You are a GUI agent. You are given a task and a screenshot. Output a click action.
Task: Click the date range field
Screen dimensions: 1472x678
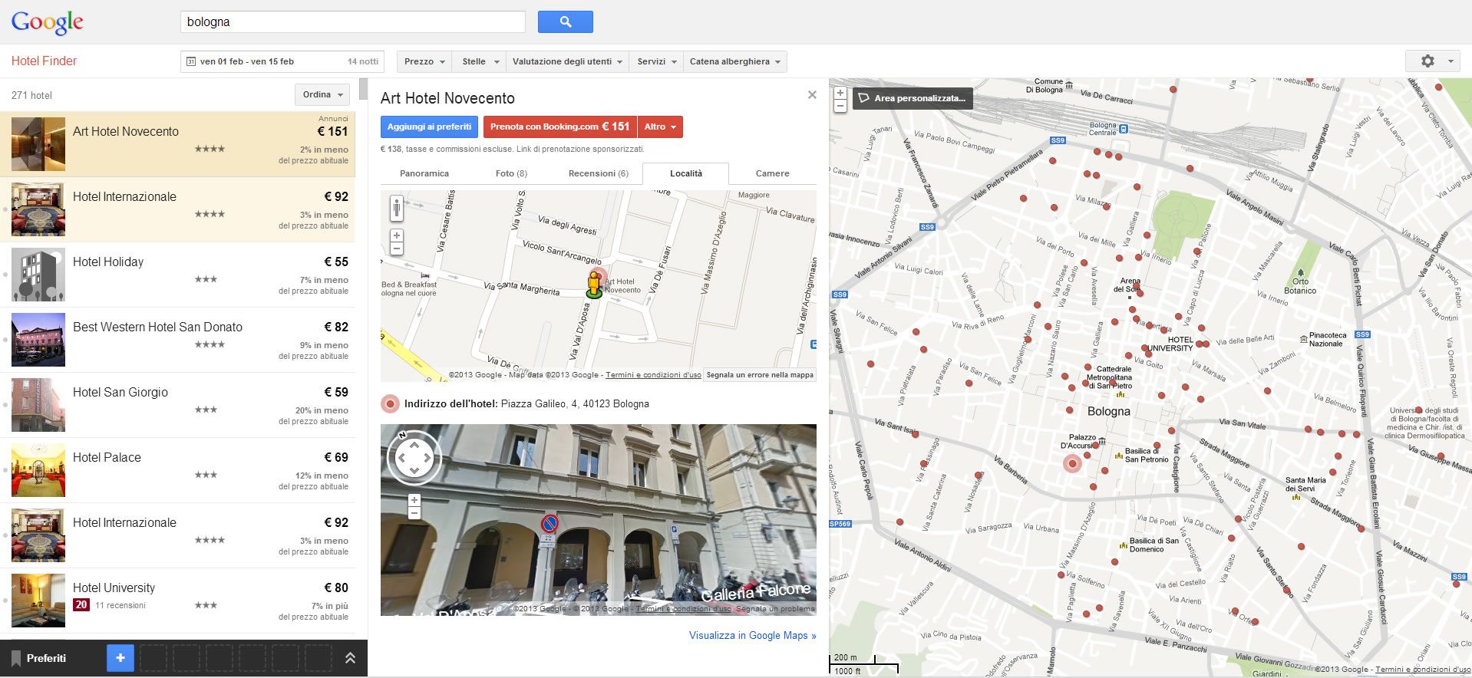pos(282,61)
